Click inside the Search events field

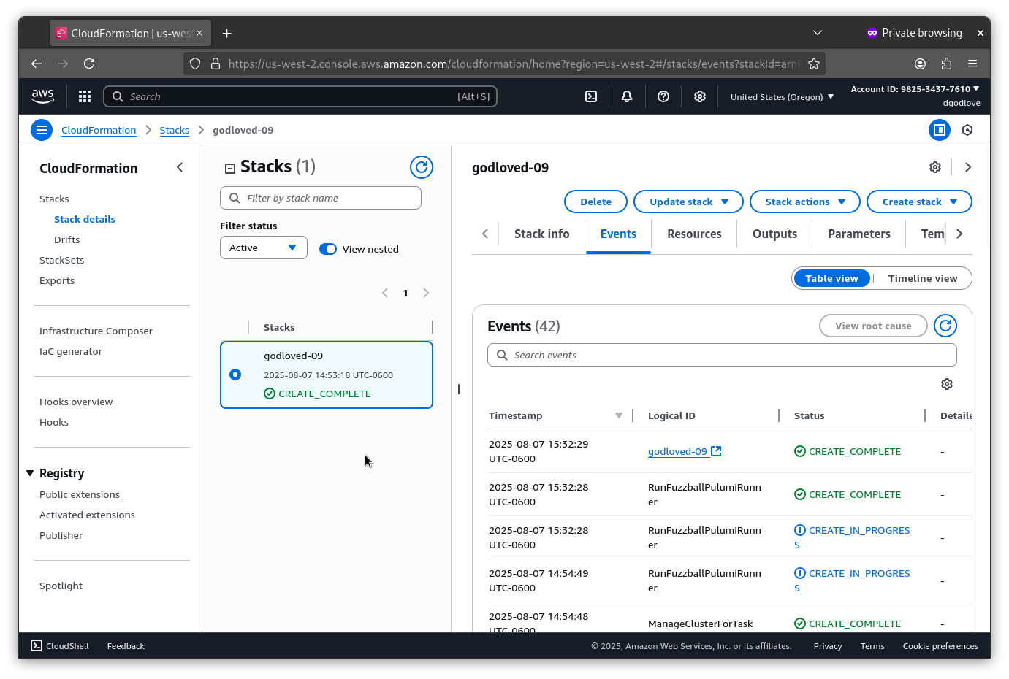click(x=722, y=355)
